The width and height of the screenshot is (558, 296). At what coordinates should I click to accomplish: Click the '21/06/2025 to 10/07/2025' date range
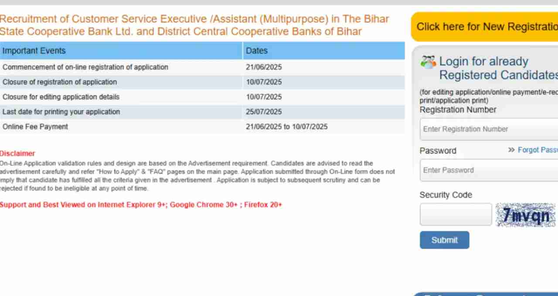click(x=287, y=127)
